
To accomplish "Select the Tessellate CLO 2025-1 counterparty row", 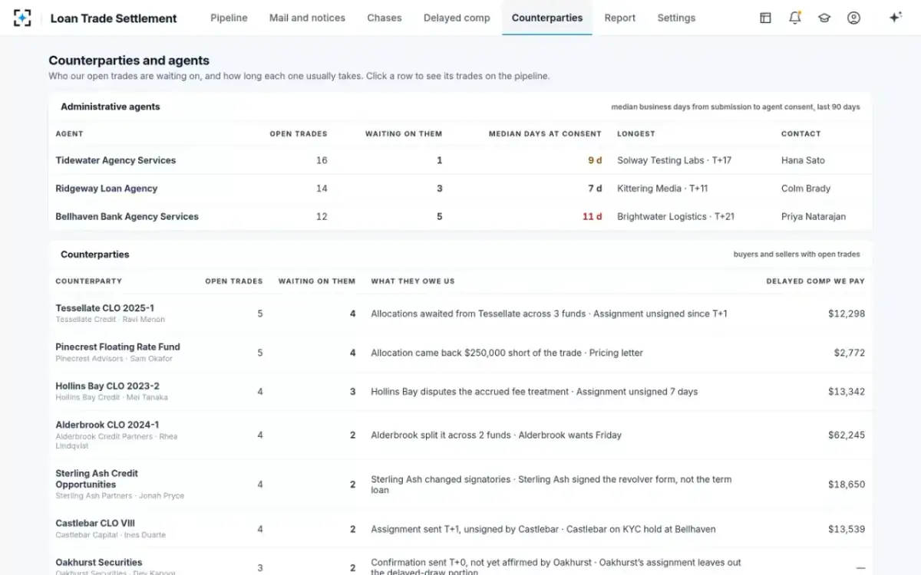I will coord(460,314).
